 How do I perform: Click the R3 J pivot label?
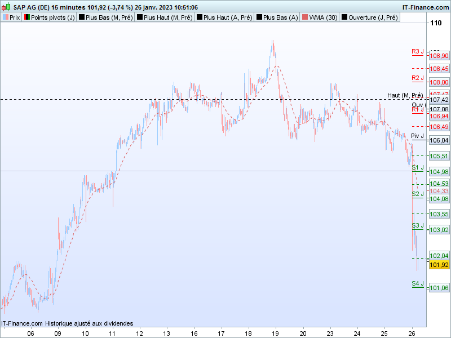click(417, 51)
